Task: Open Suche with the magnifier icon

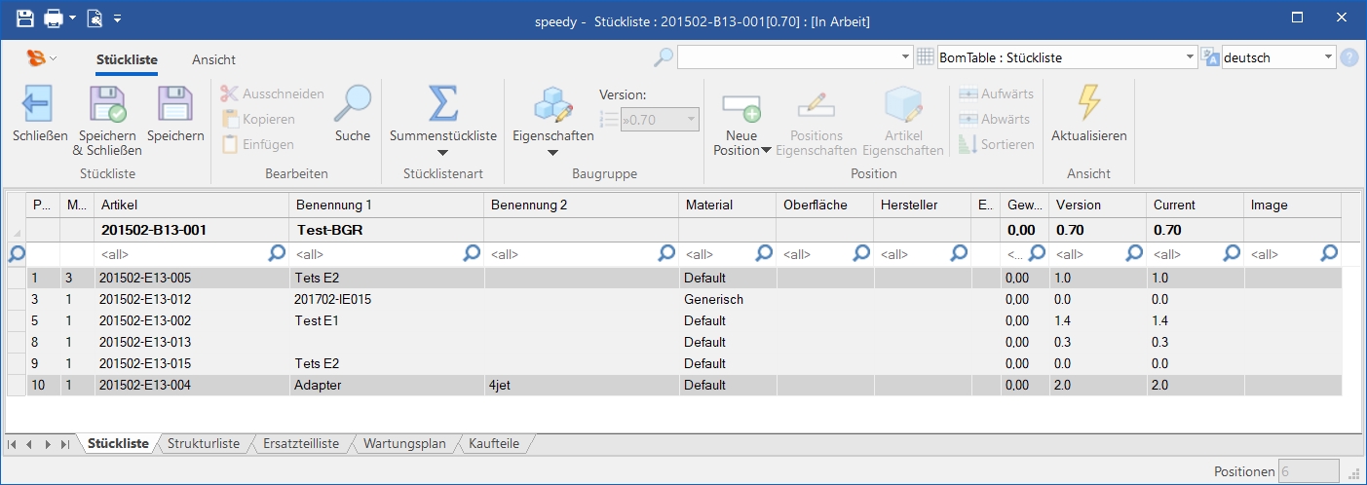Action: pos(352,103)
